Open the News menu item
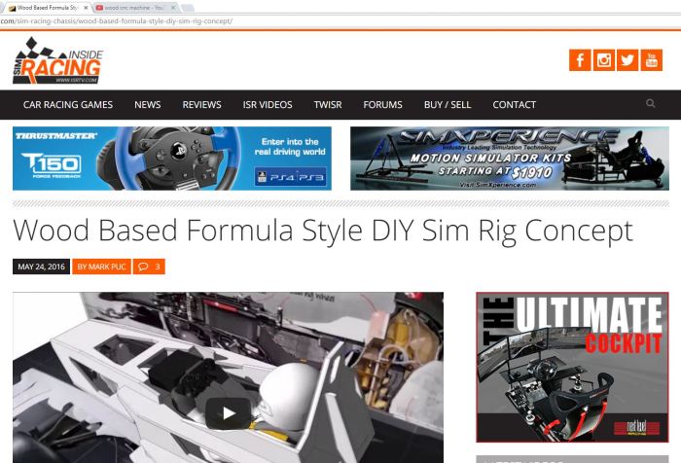Screen dimensions: 681x463 148,105
